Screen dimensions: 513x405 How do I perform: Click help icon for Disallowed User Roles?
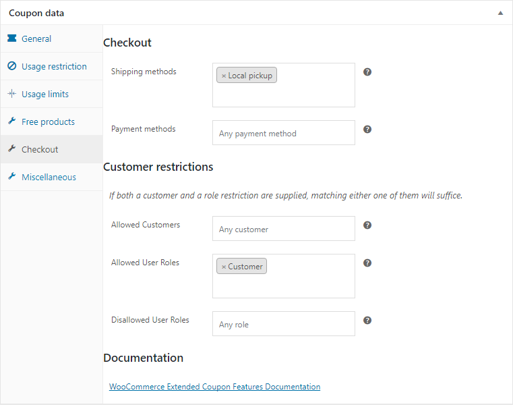pyautogui.click(x=367, y=320)
